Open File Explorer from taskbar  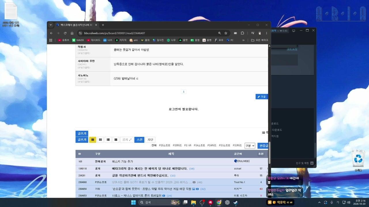click(x=193, y=202)
